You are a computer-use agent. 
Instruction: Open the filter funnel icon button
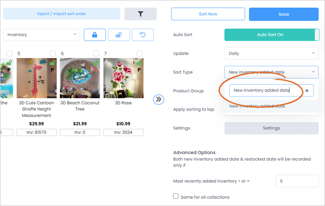pyautogui.click(x=140, y=14)
